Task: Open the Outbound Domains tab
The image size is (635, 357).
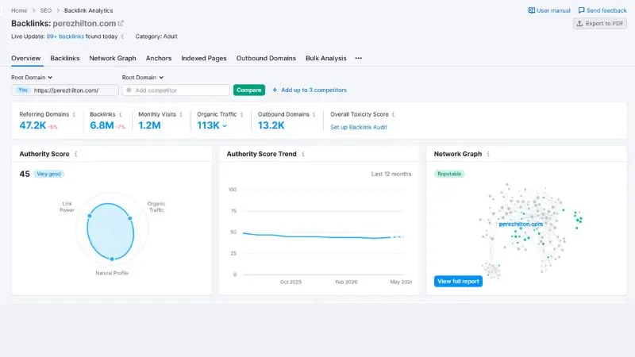Action: click(x=266, y=58)
